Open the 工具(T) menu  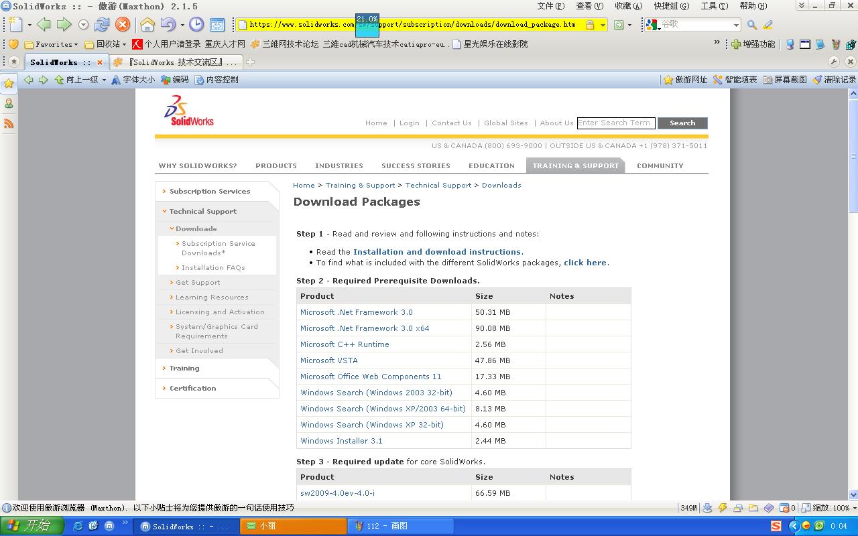click(714, 5)
